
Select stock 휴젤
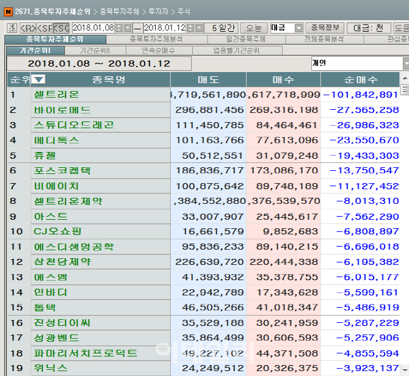click(x=45, y=156)
